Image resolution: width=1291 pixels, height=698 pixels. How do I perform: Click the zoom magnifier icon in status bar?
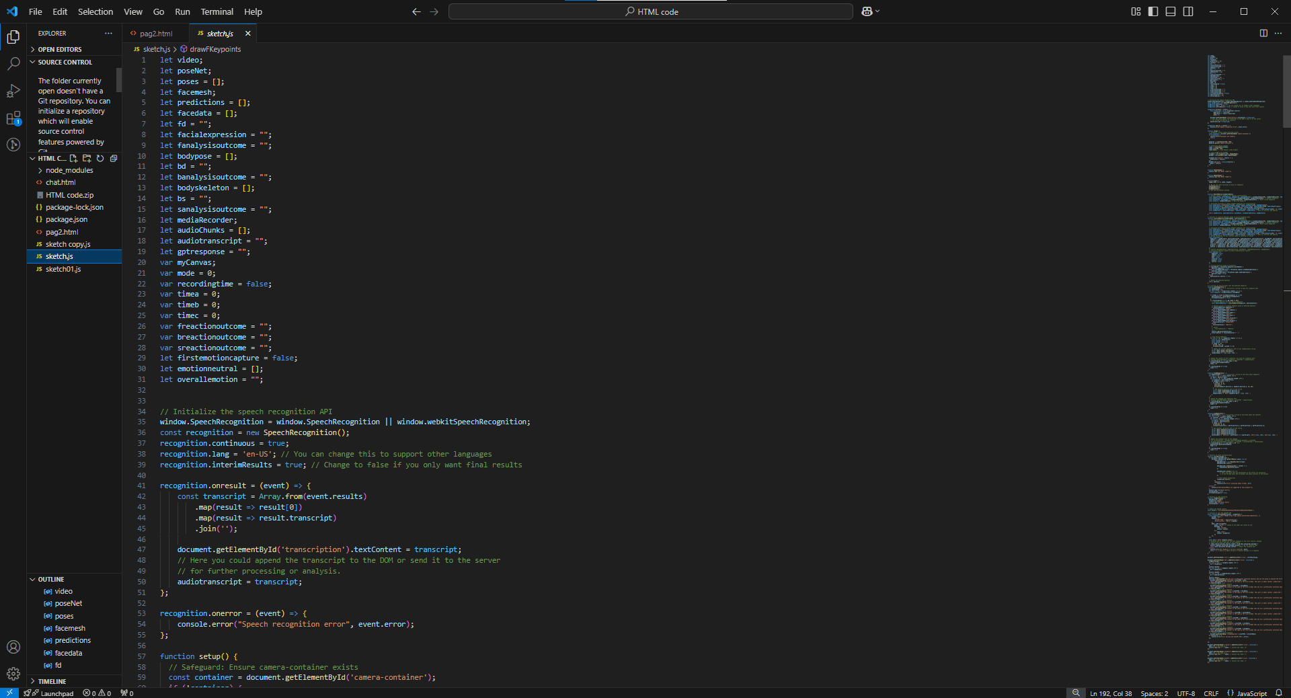1076,693
